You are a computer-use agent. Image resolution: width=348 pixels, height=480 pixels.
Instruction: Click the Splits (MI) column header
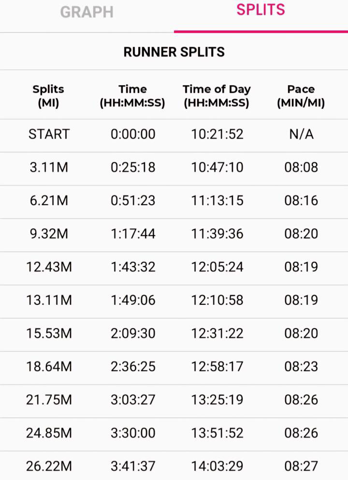pos(48,96)
